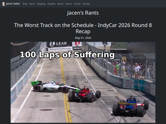The height and width of the screenshot is (124, 166).
Task: Click the May 31, 2026 date
Action: (83, 38)
